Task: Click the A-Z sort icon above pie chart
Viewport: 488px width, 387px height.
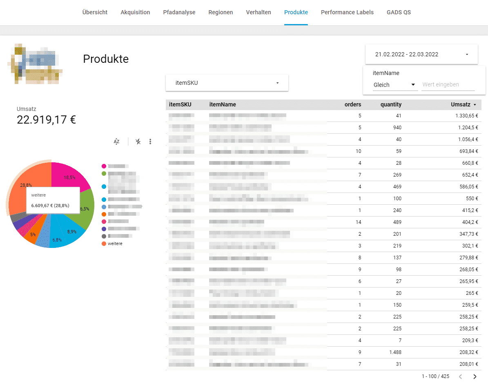Action: tap(116, 142)
